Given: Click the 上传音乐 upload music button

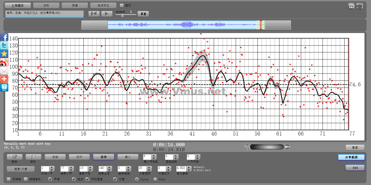Looking at the screenshot, I should 18,6.
